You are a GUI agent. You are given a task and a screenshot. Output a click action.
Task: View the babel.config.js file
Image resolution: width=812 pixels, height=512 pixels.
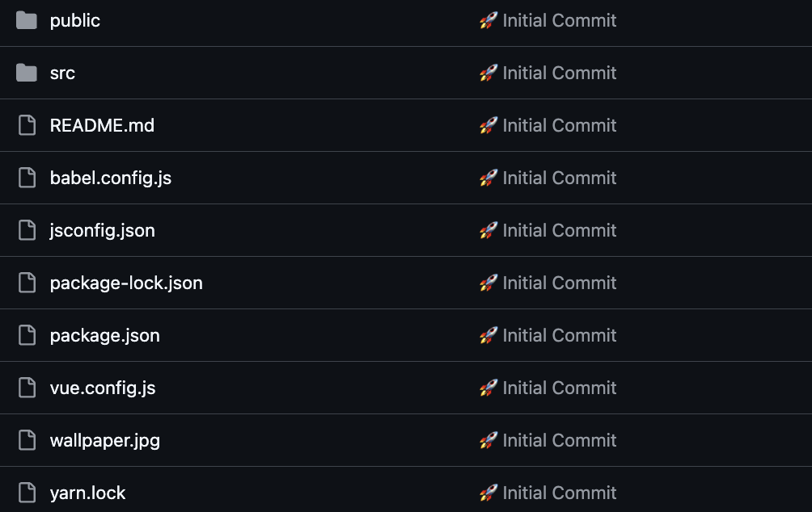point(110,178)
